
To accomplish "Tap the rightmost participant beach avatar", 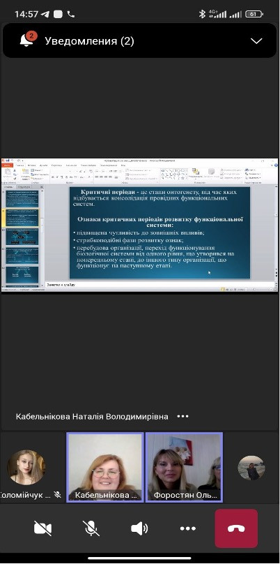I will click(251, 468).
